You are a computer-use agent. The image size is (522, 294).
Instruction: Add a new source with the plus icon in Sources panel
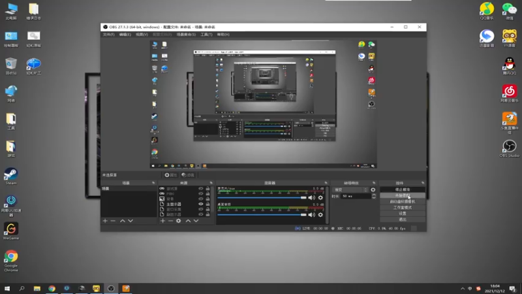pyautogui.click(x=162, y=221)
